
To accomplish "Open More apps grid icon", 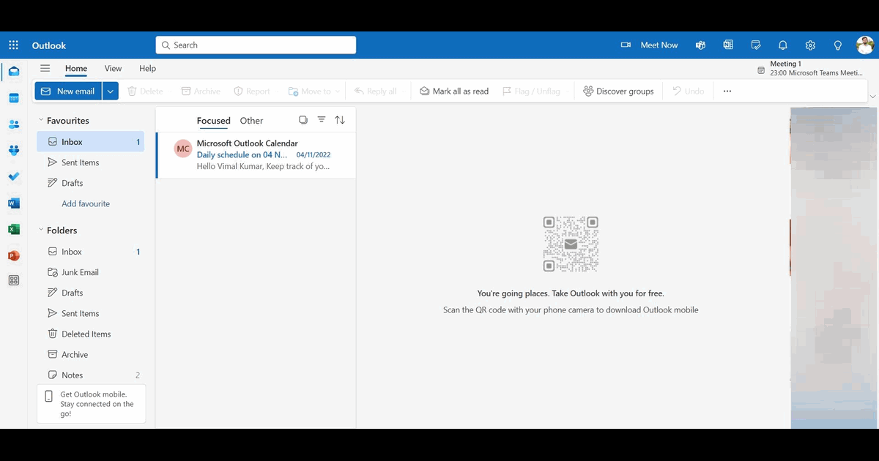I will pyautogui.click(x=14, y=280).
